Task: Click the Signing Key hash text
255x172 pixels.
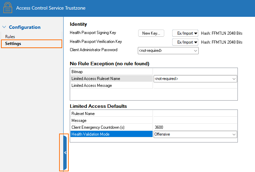Action: (222, 33)
